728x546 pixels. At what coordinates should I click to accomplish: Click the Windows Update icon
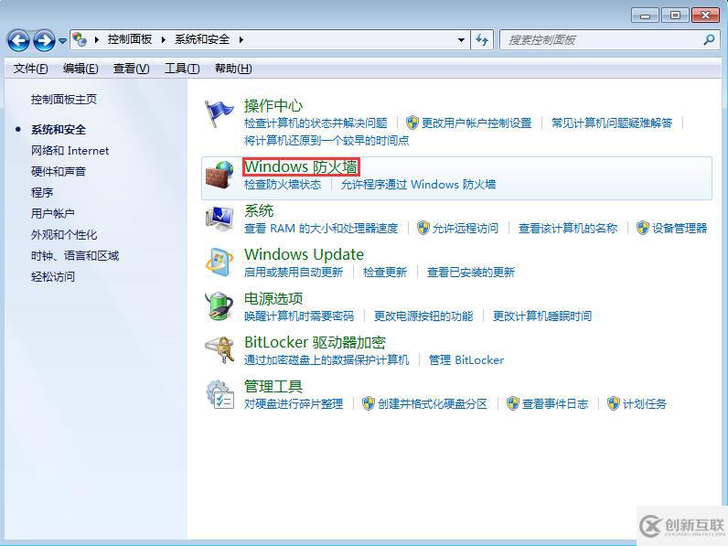[219, 262]
